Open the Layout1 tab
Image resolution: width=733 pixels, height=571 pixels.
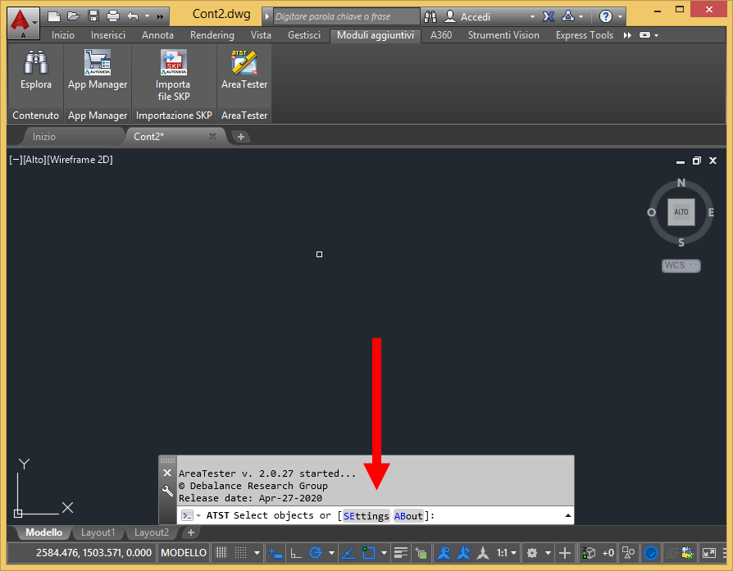click(98, 532)
